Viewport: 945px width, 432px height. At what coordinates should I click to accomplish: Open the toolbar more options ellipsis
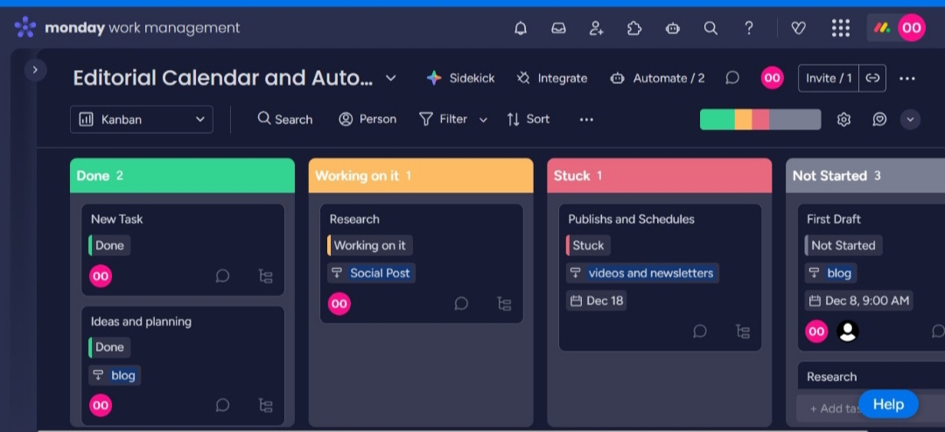pyautogui.click(x=586, y=119)
